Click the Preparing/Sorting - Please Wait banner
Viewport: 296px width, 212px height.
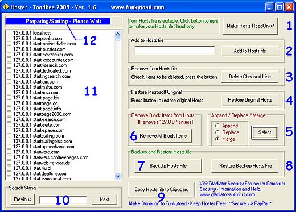point(58,21)
